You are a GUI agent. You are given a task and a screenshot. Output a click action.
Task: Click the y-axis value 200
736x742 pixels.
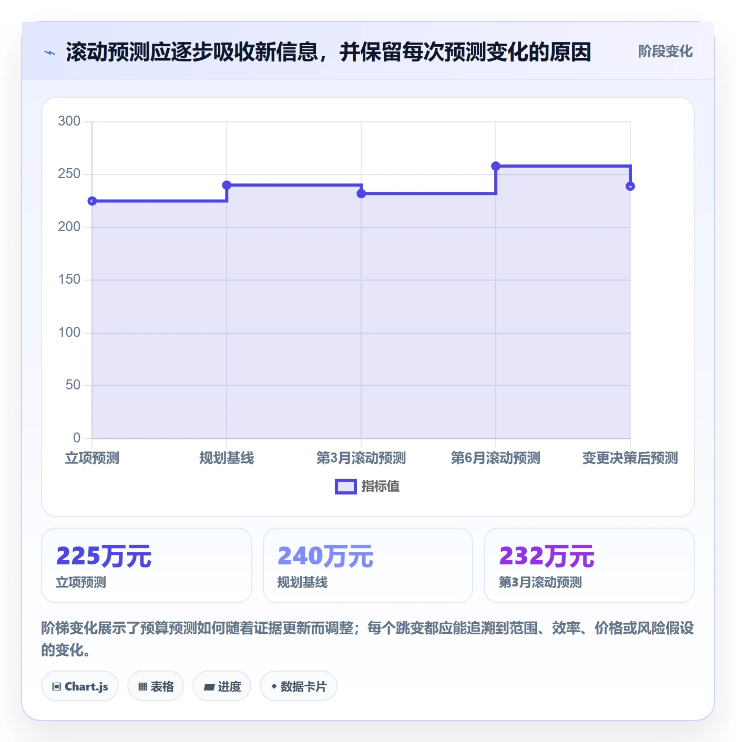click(x=69, y=227)
